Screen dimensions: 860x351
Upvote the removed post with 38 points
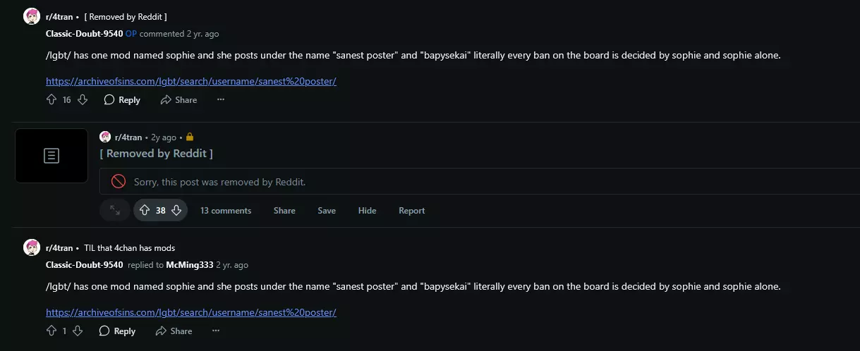(145, 210)
